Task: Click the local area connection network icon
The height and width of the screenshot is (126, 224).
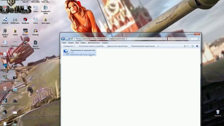Action: pyautogui.click(x=66, y=52)
